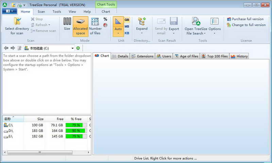This screenshot has height=163, width=272.
Task: Open the Home ribbon tab
Action: (25, 12)
